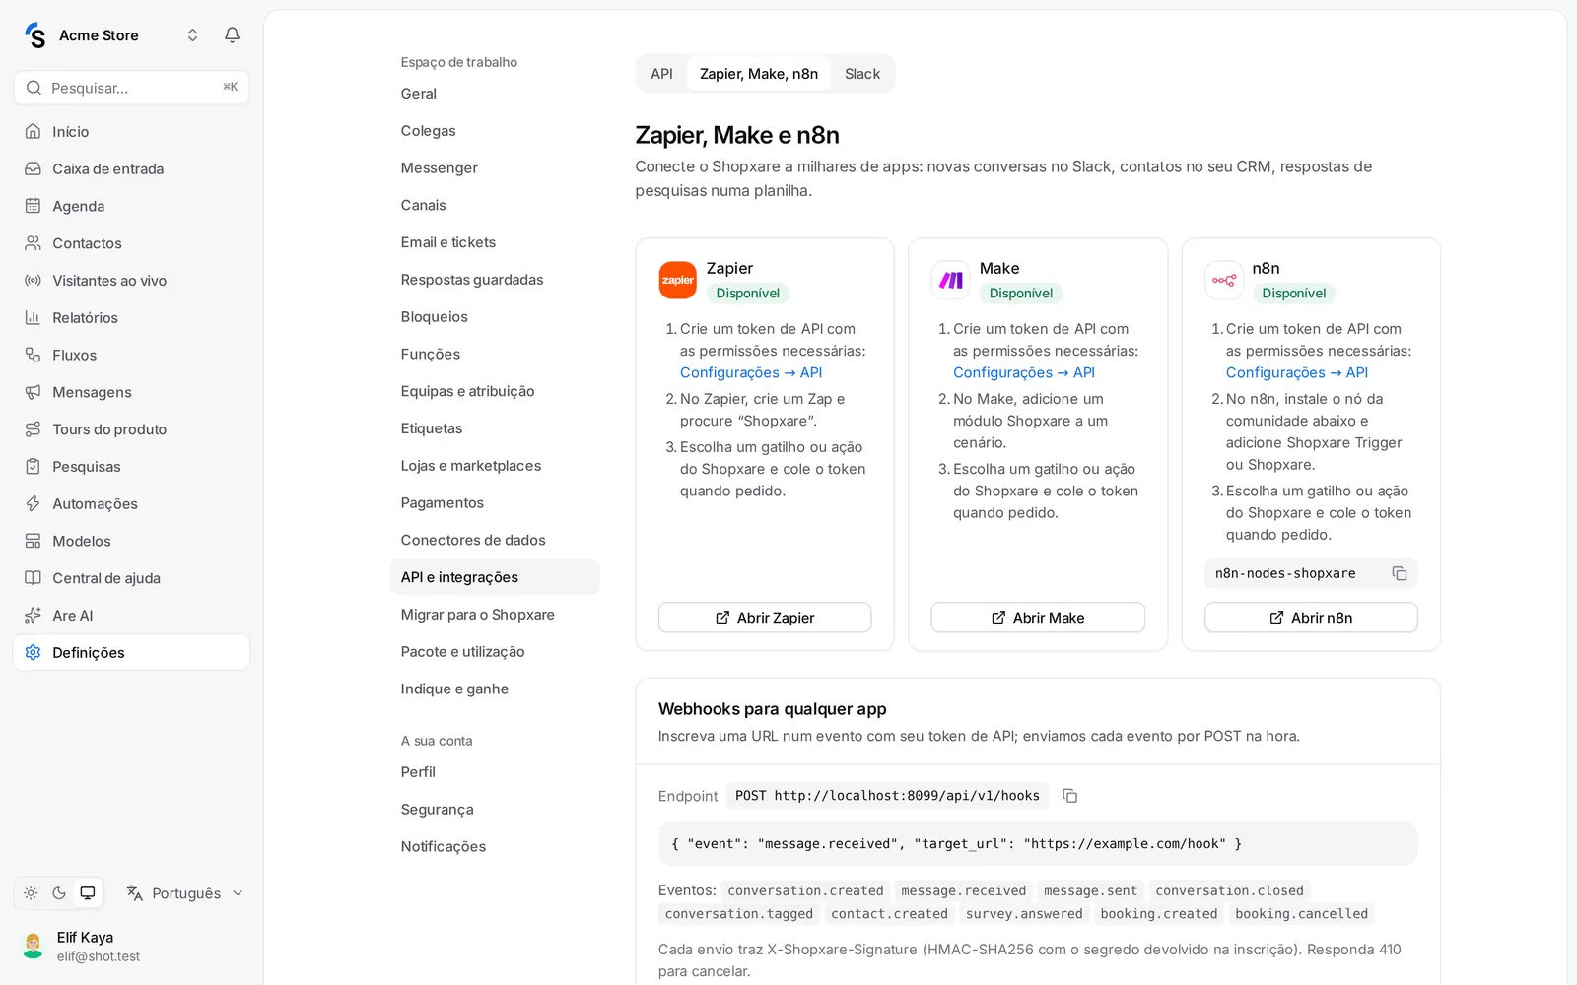Open Agenda calendar in sidebar
This screenshot has width=1577, height=985.
point(131,206)
